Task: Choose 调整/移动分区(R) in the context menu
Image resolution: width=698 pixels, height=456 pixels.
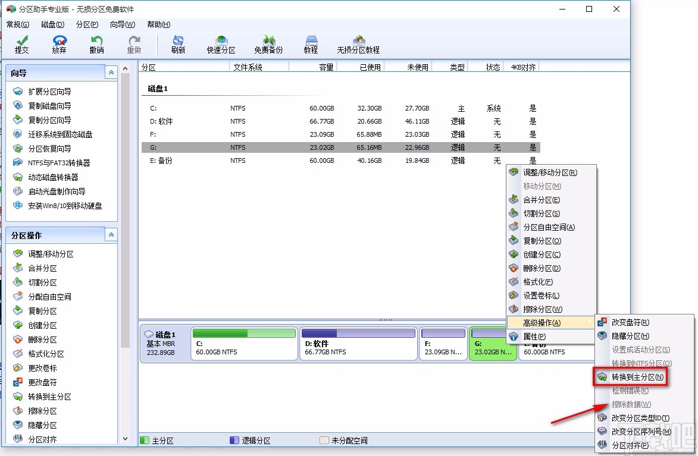Action: 551,172
